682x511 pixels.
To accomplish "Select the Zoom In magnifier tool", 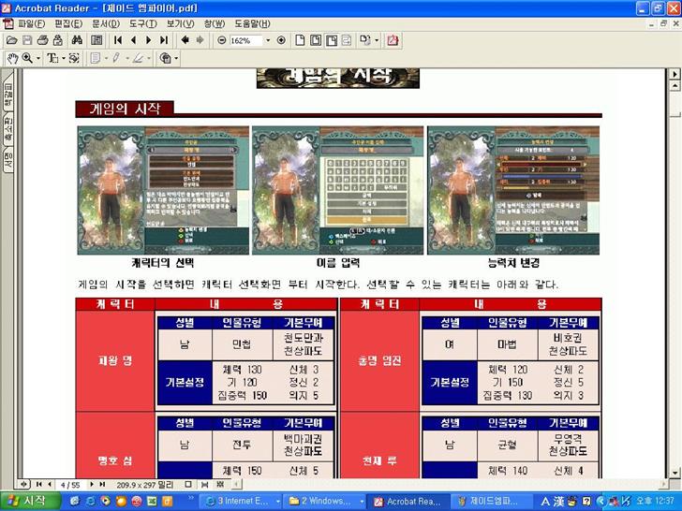I will pyautogui.click(x=27, y=58).
